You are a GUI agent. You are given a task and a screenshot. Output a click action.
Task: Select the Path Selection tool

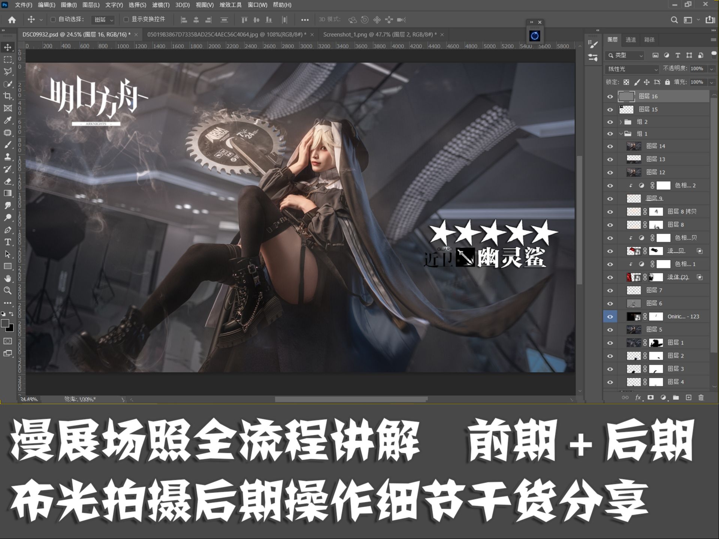click(7, 254)
